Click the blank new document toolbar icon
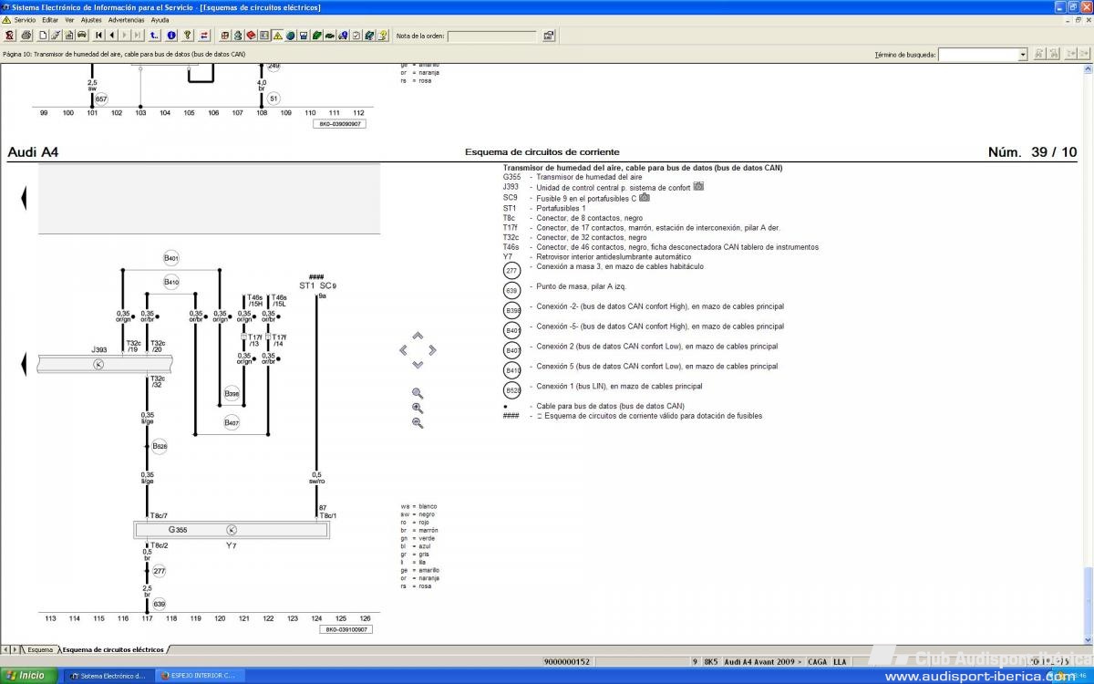The height and width of the screenshot is (684, 1094). 43,36
